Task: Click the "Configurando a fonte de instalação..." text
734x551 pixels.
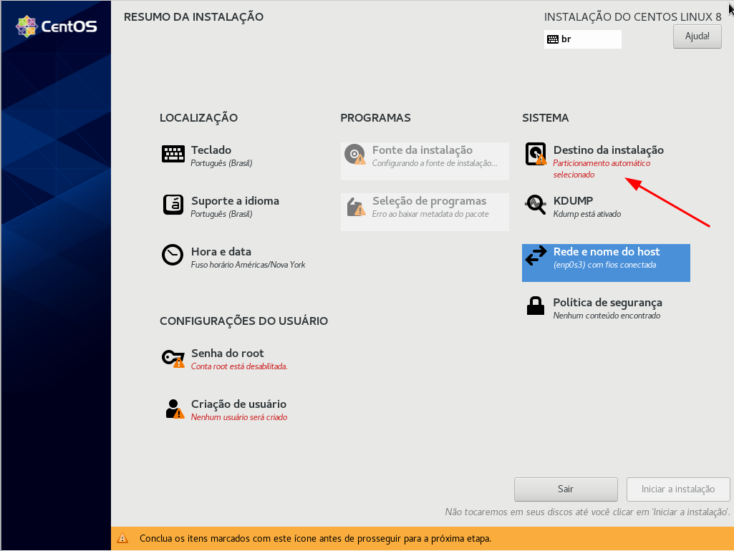Action: coord(435,163)
